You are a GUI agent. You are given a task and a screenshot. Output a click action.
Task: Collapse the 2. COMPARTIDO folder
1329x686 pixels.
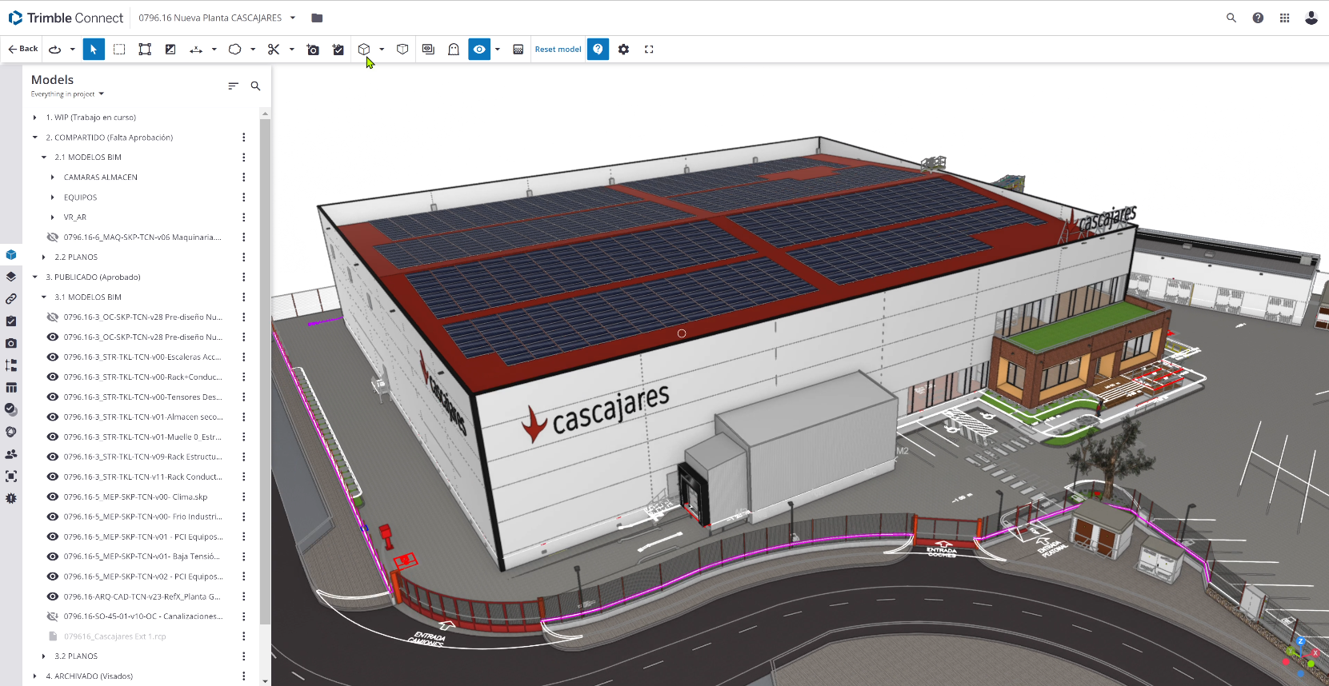[34, 138]
